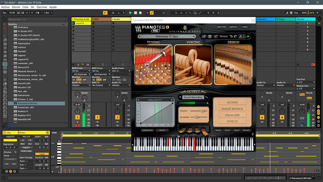323x182 pixels.
Task: Toggle the Pianoteq checkbox beside Random
Action: pyautogui.click(x=216, y=36)
